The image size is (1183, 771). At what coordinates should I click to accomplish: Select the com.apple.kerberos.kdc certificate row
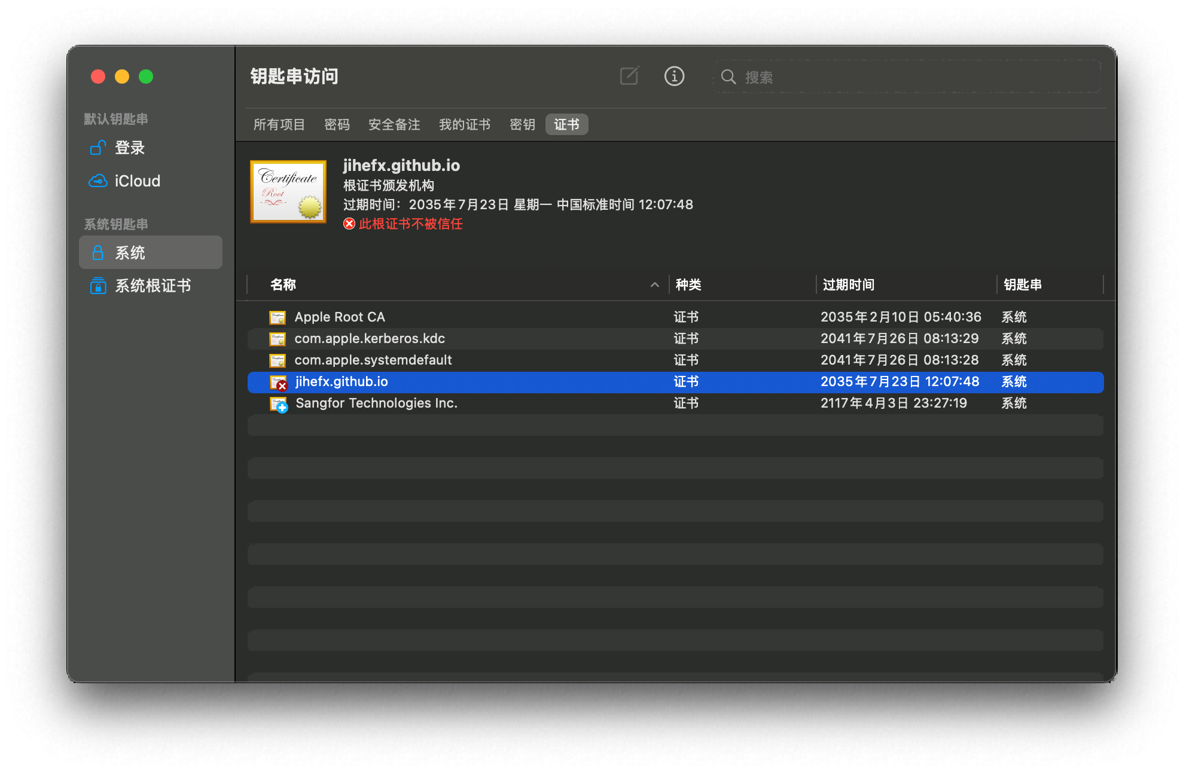point(370,339)
